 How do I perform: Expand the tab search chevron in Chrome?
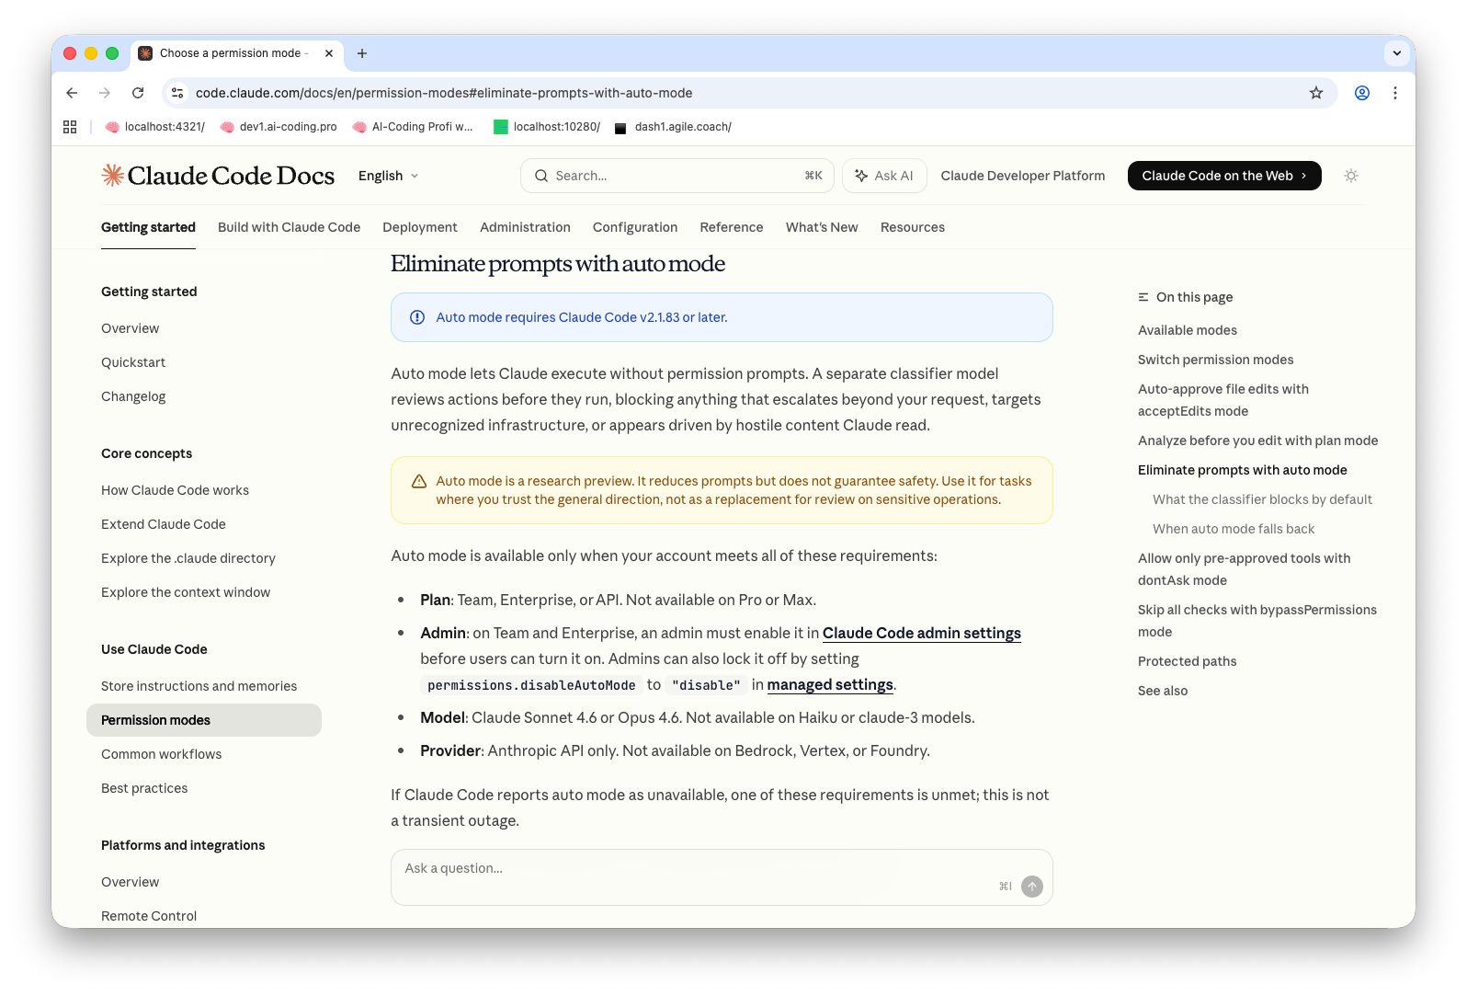coord(1396,53)
